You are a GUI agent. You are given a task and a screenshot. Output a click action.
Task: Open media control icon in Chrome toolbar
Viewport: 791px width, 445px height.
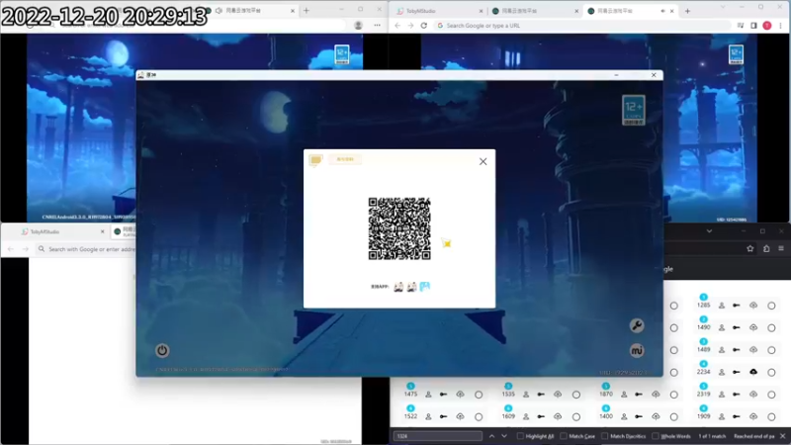740,26
